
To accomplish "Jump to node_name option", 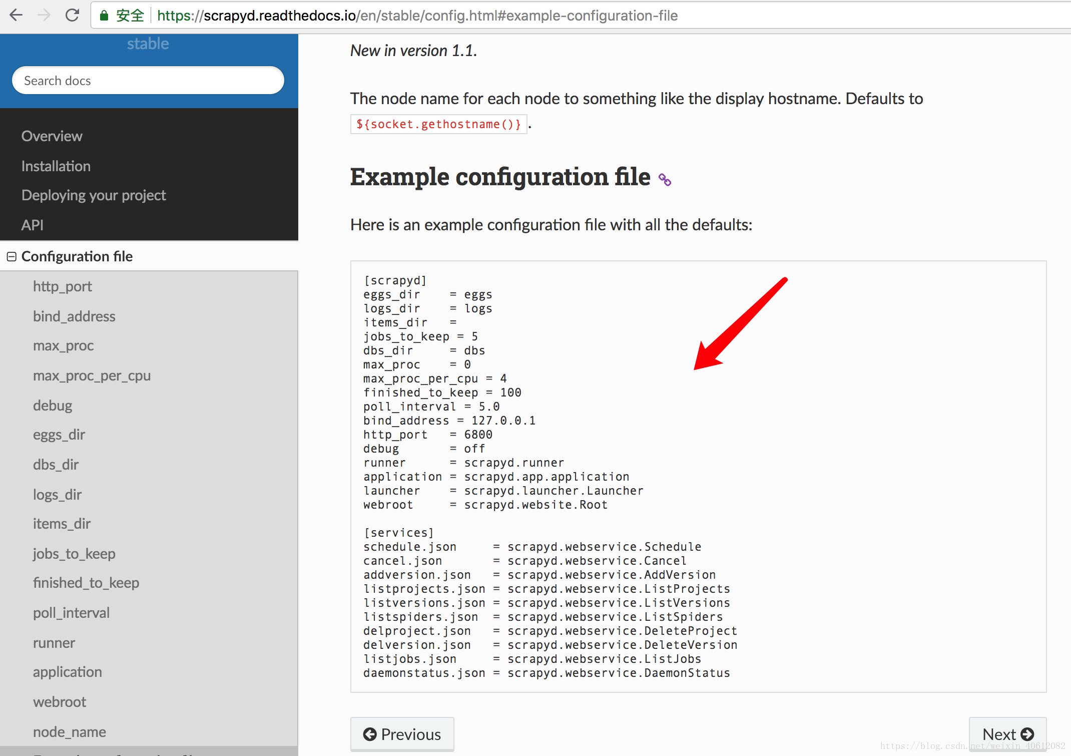I will (70, 732).
